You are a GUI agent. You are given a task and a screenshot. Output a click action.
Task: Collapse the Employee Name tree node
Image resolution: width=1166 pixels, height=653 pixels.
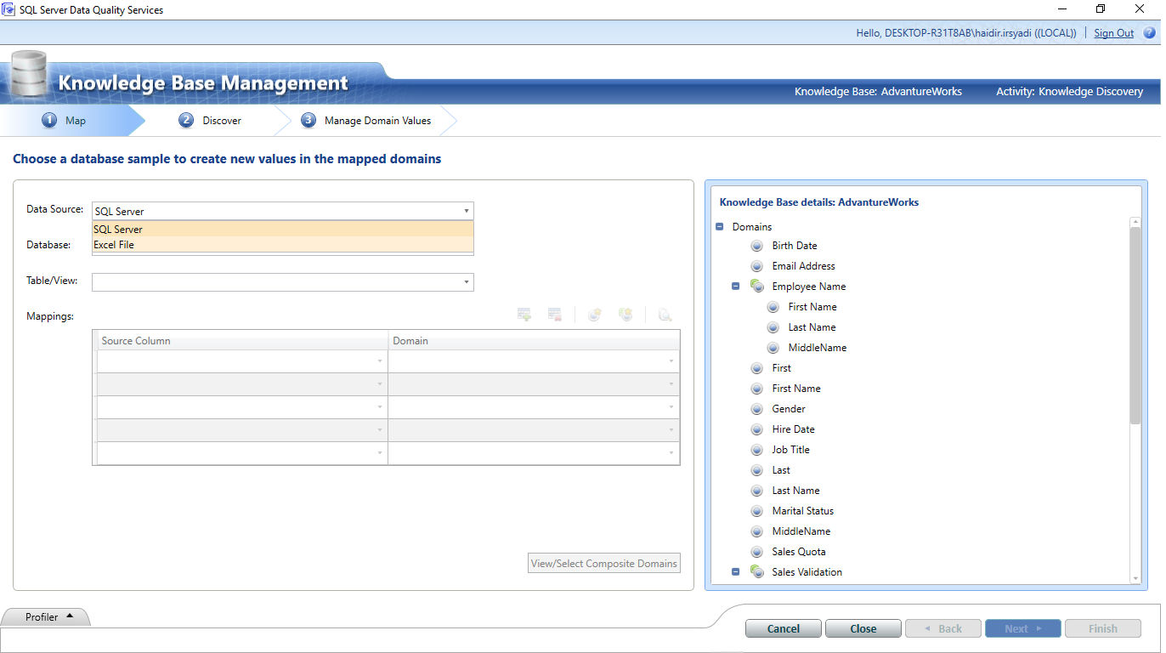pos(734,286)
